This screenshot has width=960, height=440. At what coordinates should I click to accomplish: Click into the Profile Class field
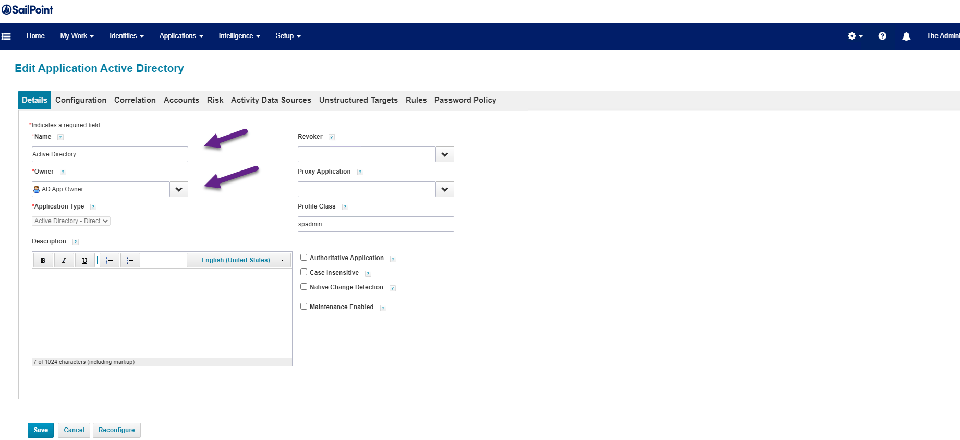coord(376,224)
